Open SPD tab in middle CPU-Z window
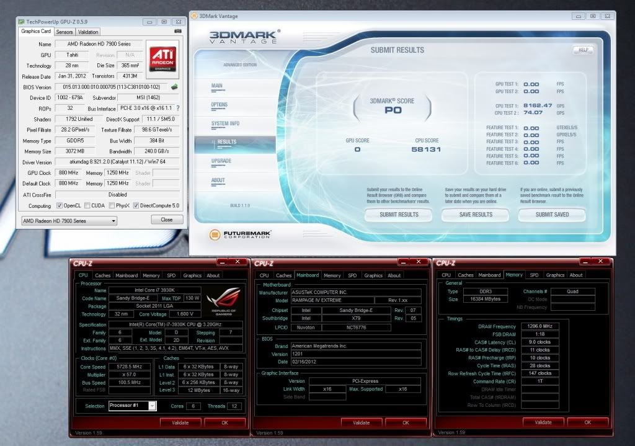The height and width of the screenshot is (446, 635). (x=352, y=275)
